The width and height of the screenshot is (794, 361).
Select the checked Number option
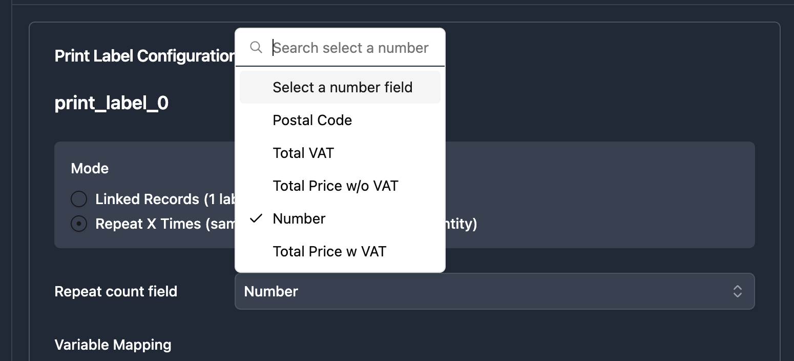[x=299, y=218]
